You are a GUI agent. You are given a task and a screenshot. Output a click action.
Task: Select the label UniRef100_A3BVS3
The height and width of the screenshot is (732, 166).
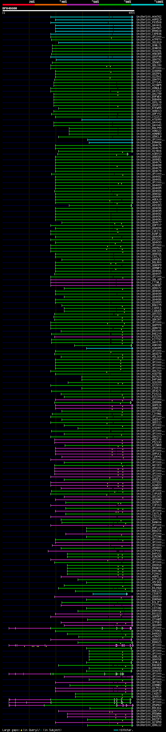point(149,154)
